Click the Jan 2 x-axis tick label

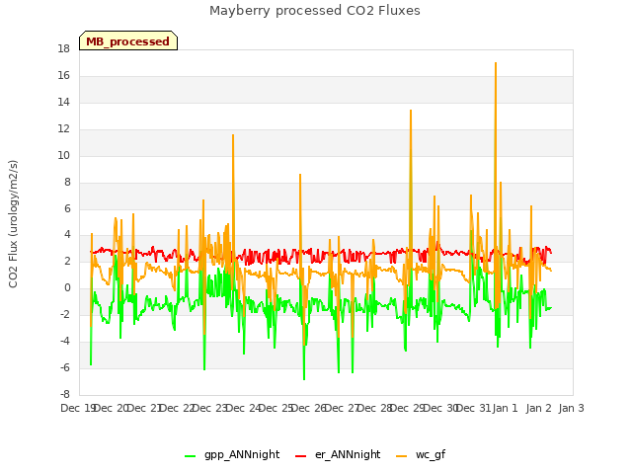coord(538,408)
